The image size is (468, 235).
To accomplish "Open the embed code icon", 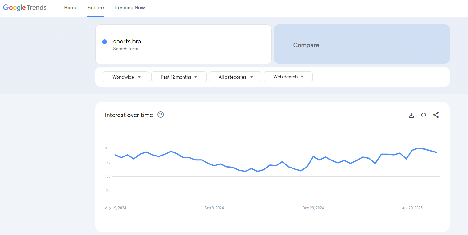I will [423, 115].
